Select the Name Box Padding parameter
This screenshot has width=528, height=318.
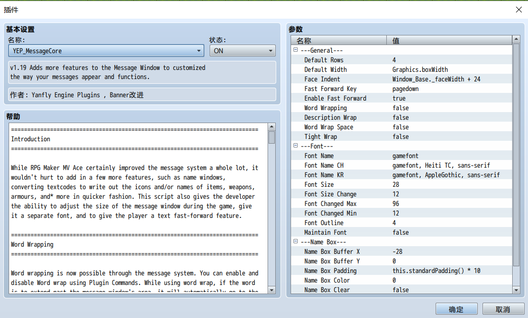tap(402, 271)
